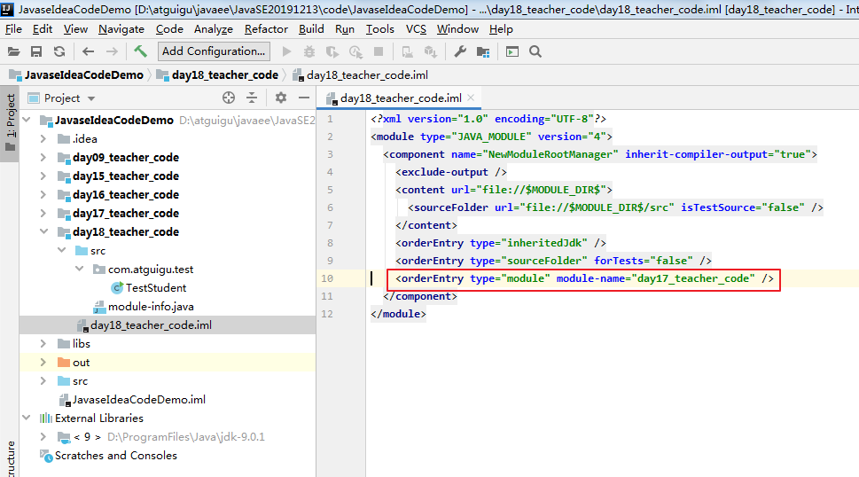Click the Run Anything icon
859x477 pixels.
[x=511, y=51]
